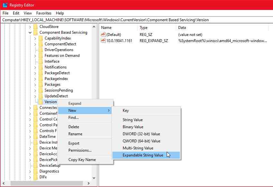Click the string icon beside (Default) value
This screenshot has height=187, width=273.
[103, 34]
